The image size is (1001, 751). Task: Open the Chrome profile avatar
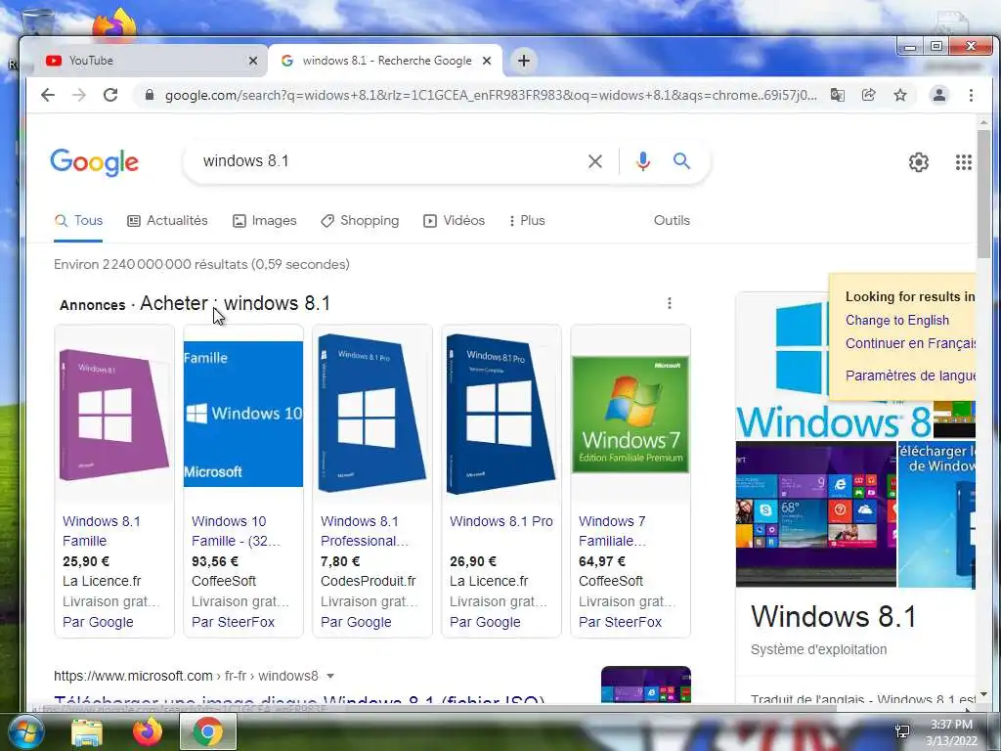[939, 95]
